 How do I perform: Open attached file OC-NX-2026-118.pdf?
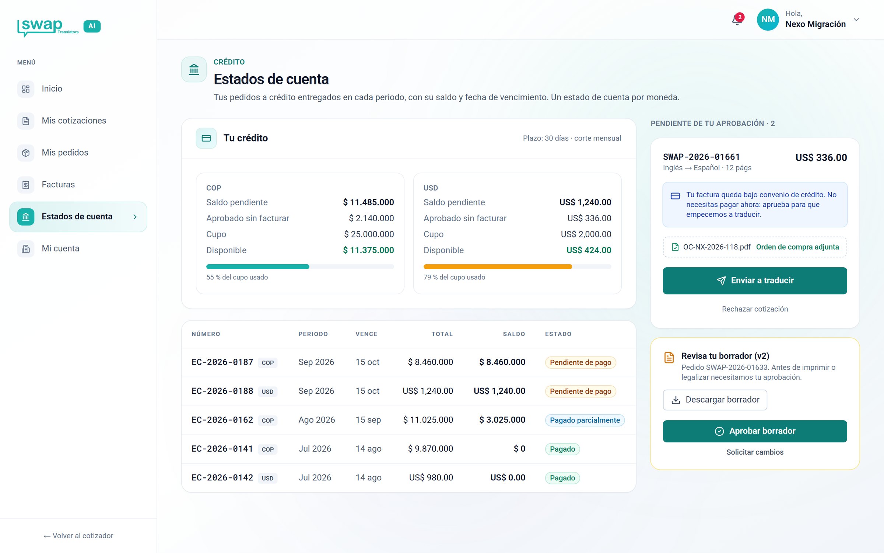[x=716, y=247]
